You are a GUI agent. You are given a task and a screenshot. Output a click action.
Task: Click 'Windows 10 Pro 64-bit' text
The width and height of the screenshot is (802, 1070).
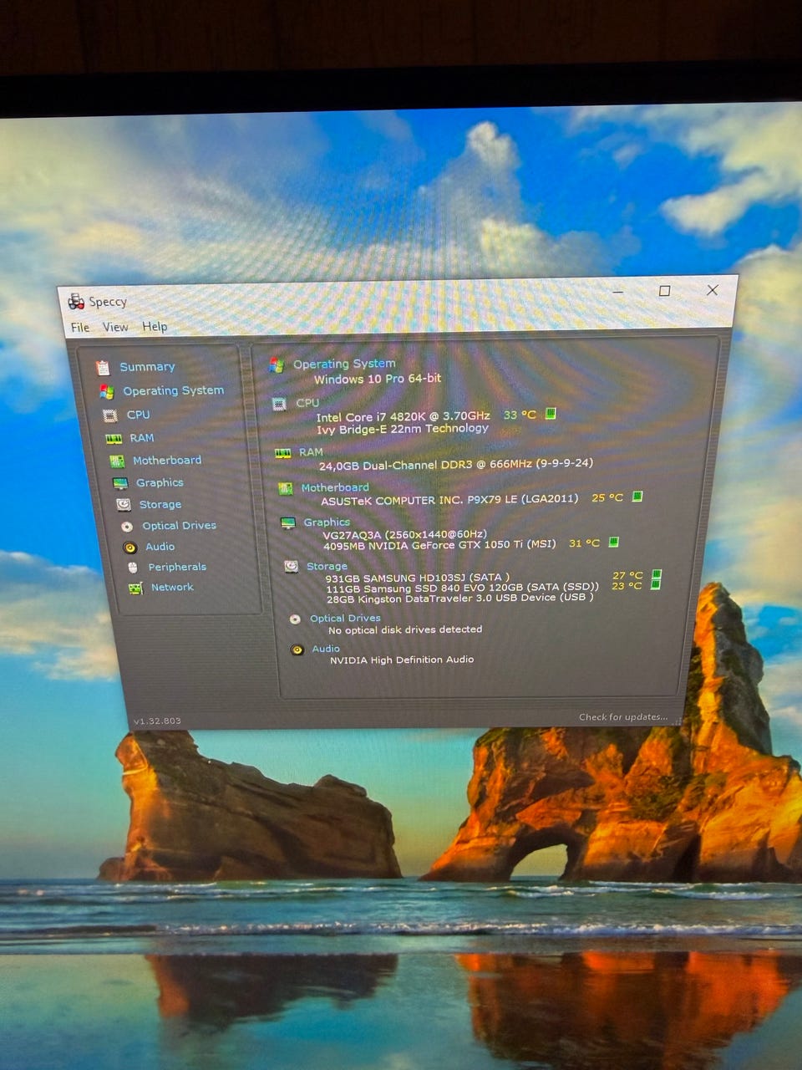pos(378,379)
